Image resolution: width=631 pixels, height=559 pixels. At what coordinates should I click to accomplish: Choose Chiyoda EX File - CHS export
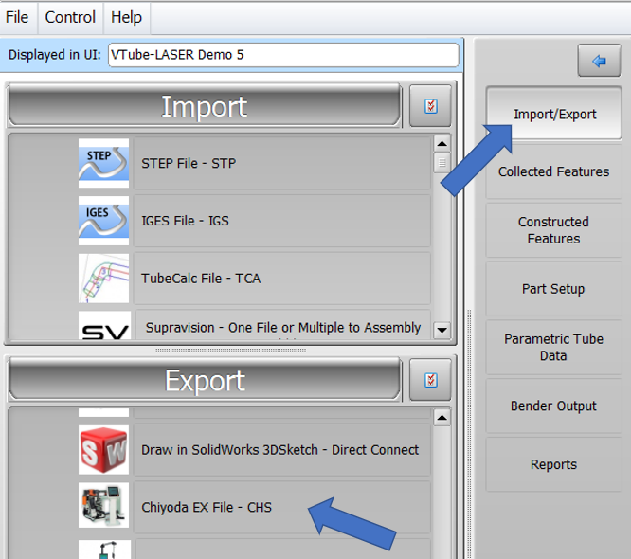[207, 507]
